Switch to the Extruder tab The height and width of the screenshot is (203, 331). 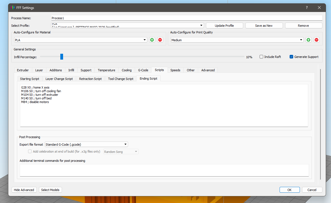pyautogui.click(x=23, y=70)
